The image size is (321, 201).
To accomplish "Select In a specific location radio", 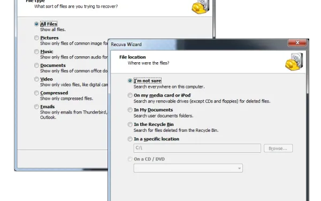I will (x=130, y=139).
